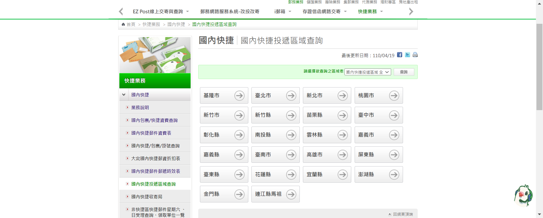This screenshot has height=218, width=543.
Task: Click 回網頁頂端 link
Action: pyautogui.click(x=403, y=214)
